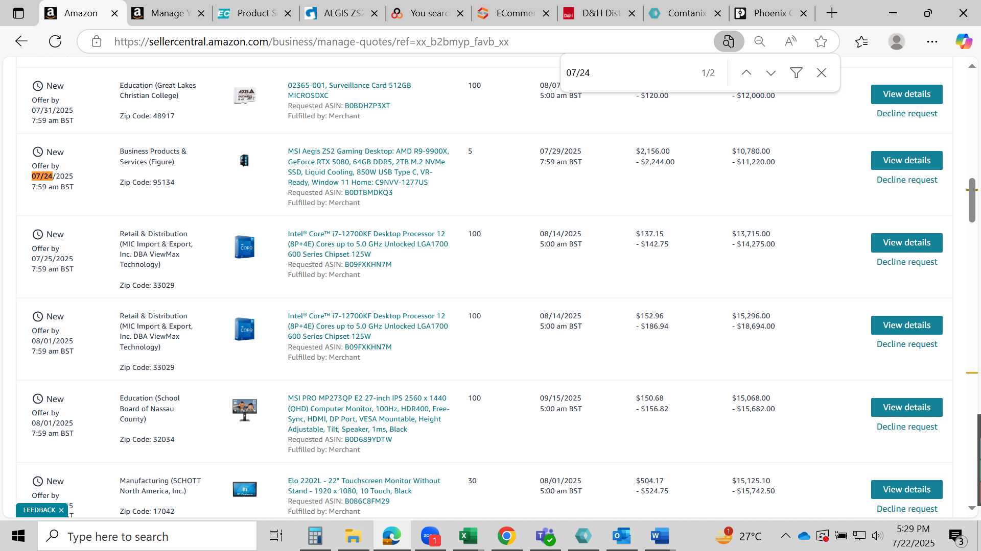981x551 pixels.
Task: Switch to the AEGIS ZS2 tab
Action: pos(341,13)
